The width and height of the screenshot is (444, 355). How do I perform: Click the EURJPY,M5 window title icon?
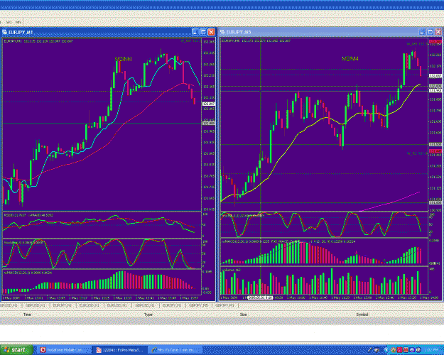[x=222, y=32]
